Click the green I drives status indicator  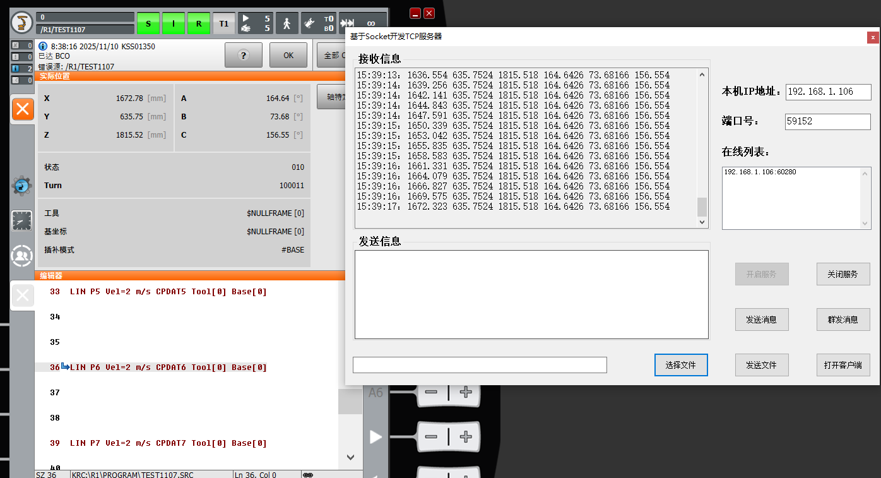click(174, 24)
